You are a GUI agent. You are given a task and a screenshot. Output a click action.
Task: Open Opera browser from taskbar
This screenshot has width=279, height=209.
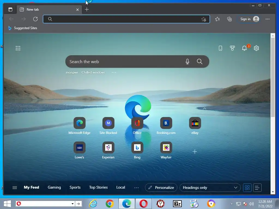point(143,204)
